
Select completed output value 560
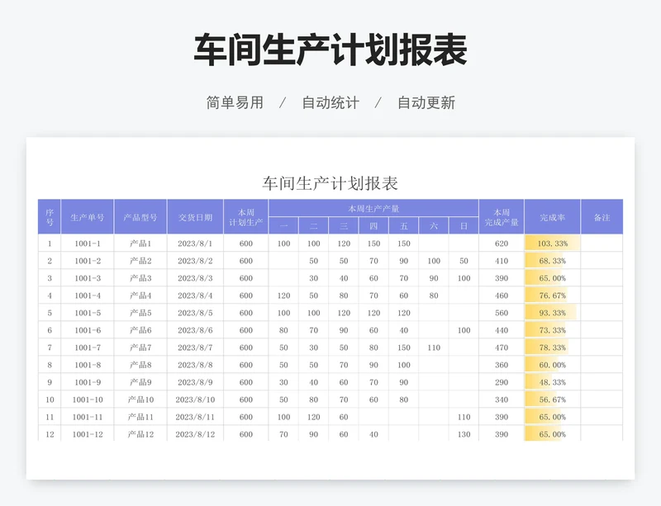tap(502, 313)
